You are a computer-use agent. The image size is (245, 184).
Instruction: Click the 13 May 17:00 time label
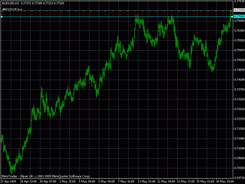(186, 182)
